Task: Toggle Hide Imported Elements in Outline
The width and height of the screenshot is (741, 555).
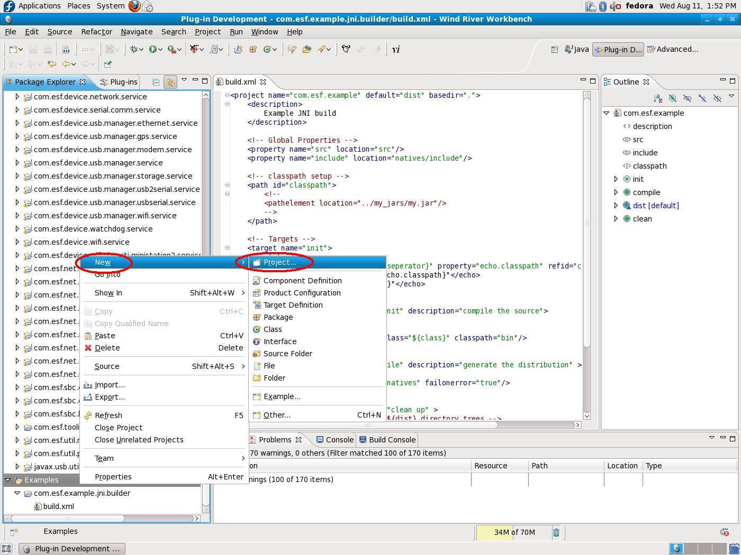Action: [x=702, y=98]
